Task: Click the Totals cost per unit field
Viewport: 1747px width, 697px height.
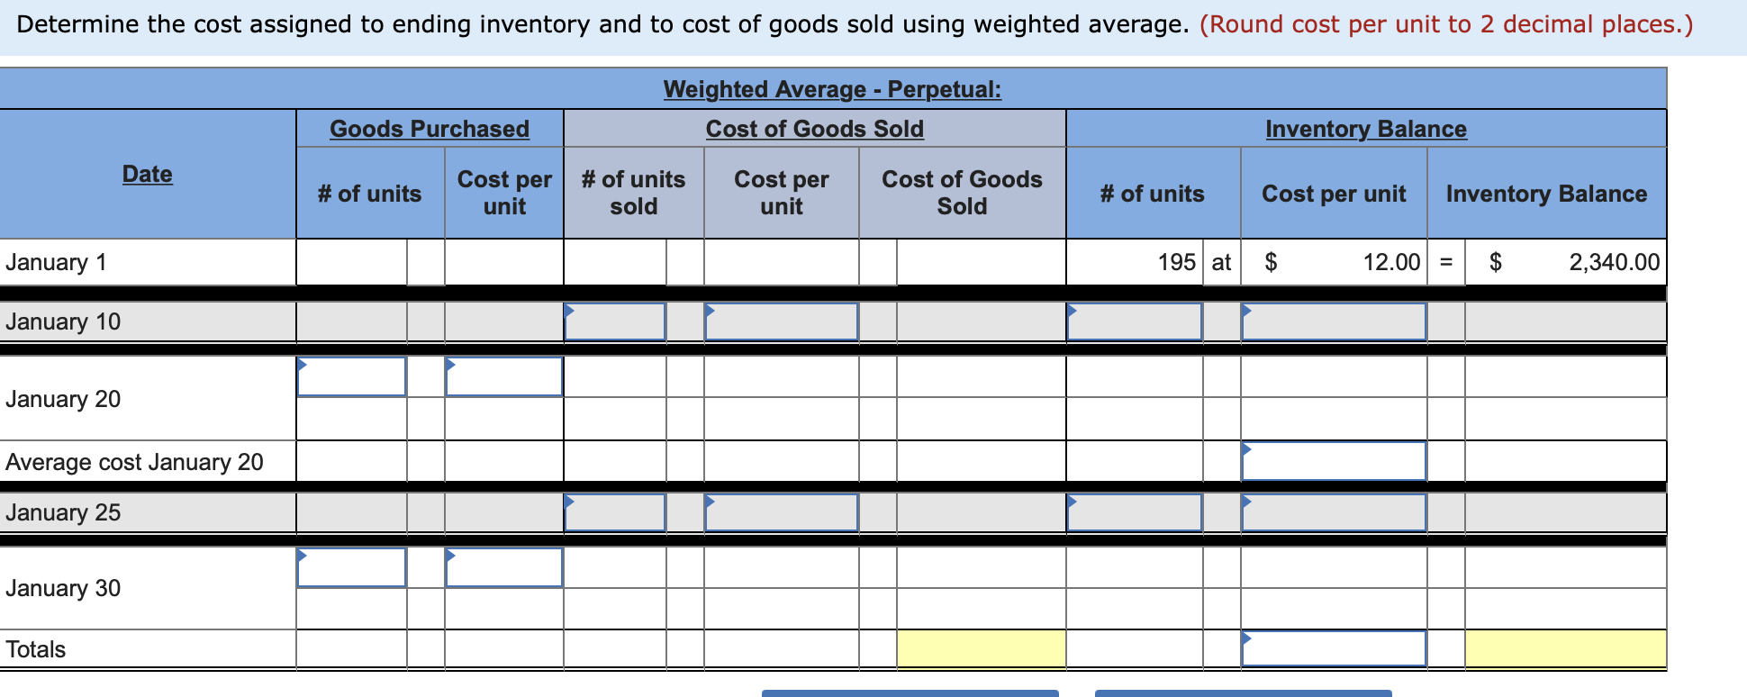Action: click(1334, 647)
